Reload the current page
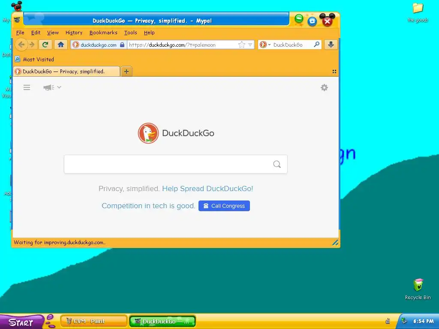Screen dimensions: 439x329 [45, 45]
